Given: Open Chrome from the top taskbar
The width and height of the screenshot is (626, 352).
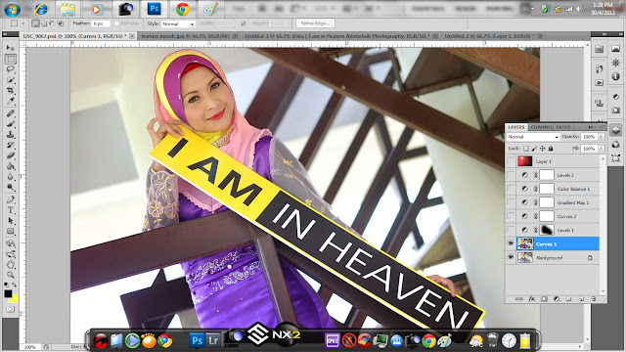Looking at the screenshot, I should tap(183, 9).
